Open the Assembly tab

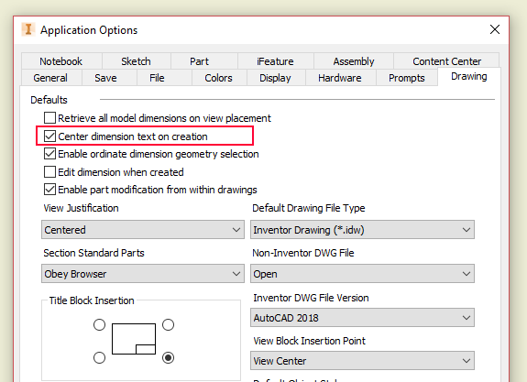tap(354, 61)
